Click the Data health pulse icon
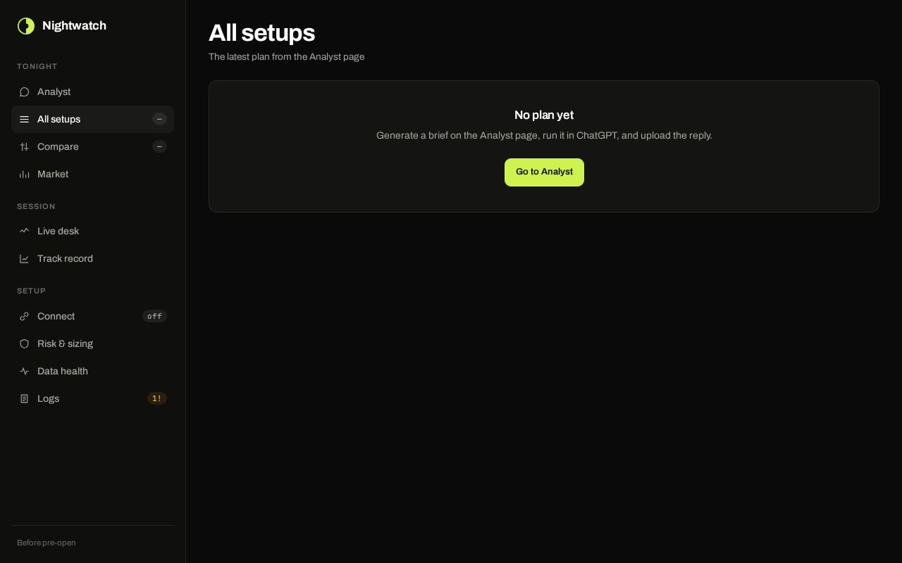The height and width of the screenshot is (563, 902). [x=24, y=372]
